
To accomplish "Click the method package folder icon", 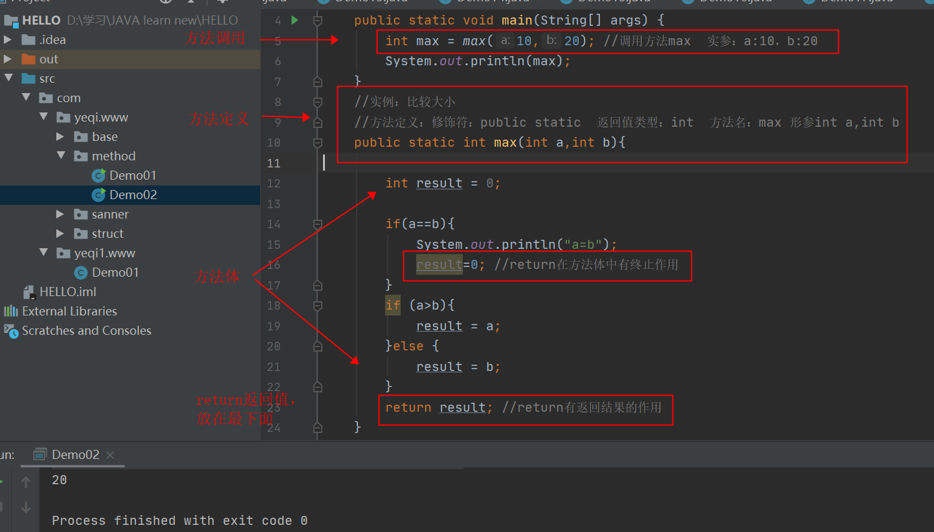I will (81, 156).
